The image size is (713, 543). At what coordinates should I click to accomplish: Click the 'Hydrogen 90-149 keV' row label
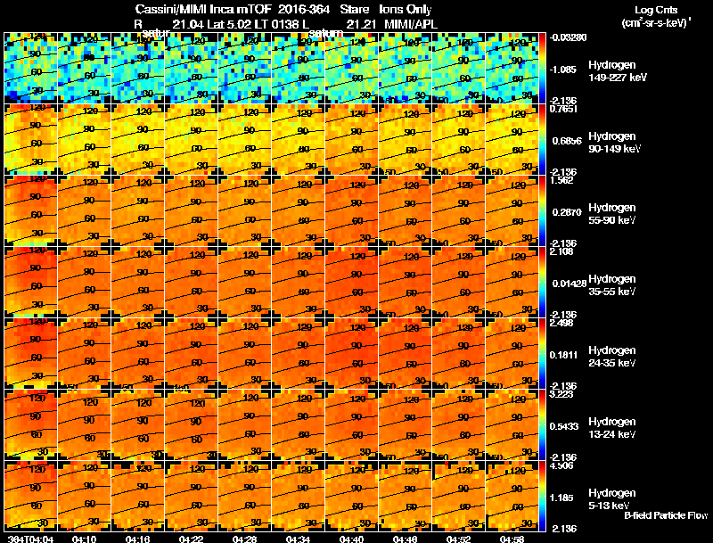pos(614,143)
